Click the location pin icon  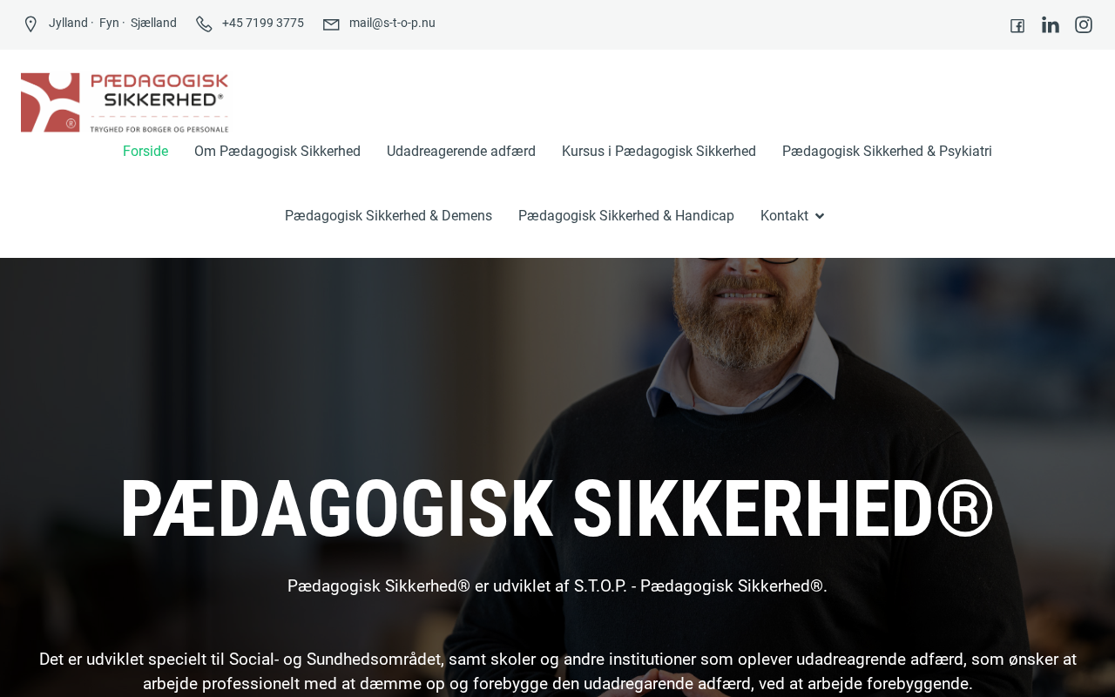(x=30, y=24)
